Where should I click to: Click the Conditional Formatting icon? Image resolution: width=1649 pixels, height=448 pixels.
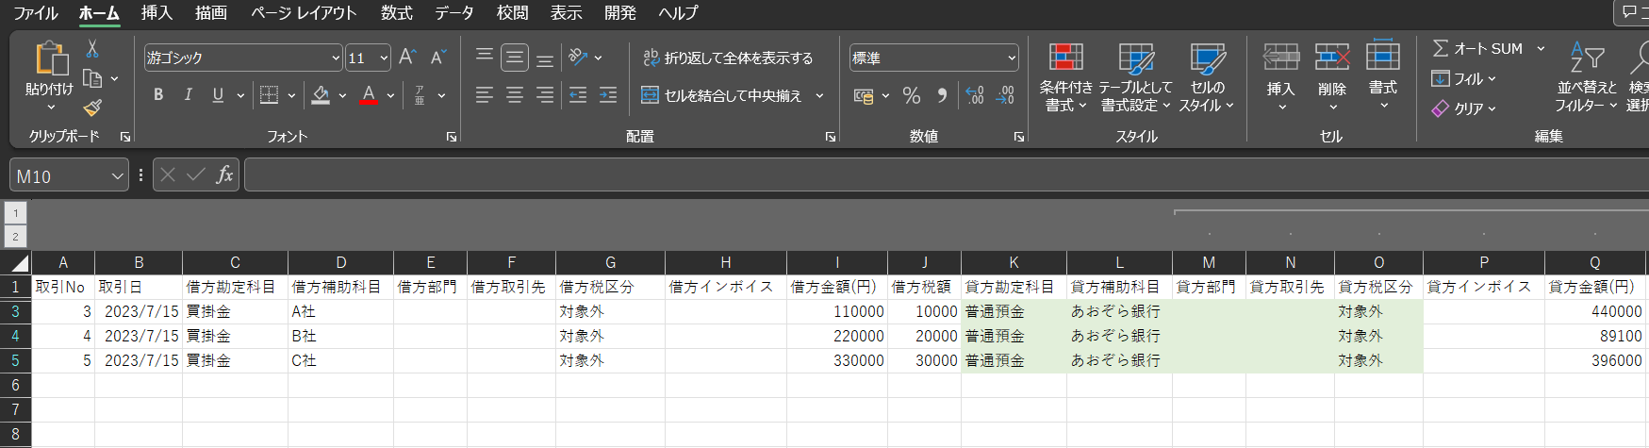pyautogui.click(x=1065, y=58)
